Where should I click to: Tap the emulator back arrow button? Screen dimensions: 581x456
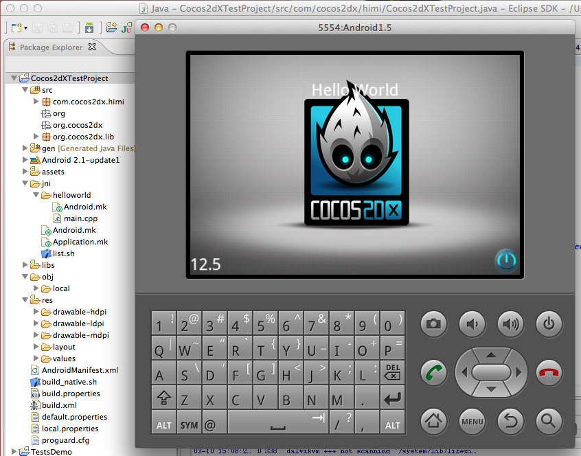[510, 421]
